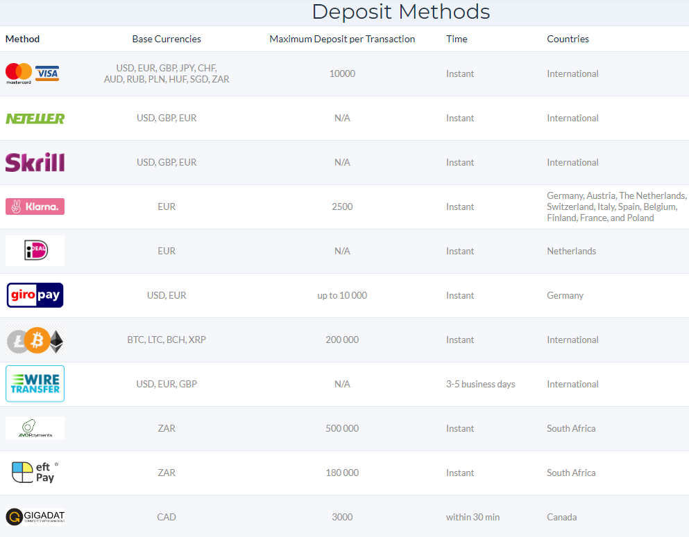689x537 pixels.
Task: Select the 500 000 AVO deposit limit
Action: 342,428
